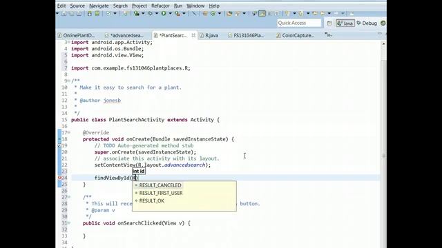Click in the Quick Access field

click(x=299, y=23)
